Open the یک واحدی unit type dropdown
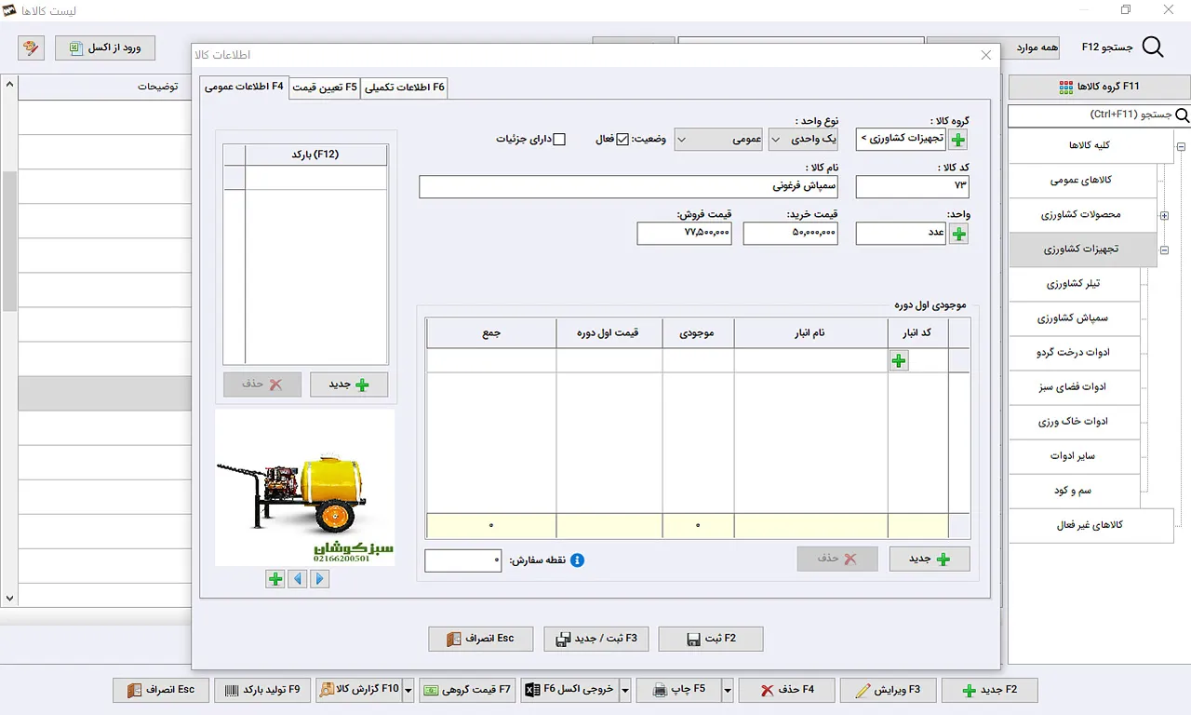 click(803, 140)
